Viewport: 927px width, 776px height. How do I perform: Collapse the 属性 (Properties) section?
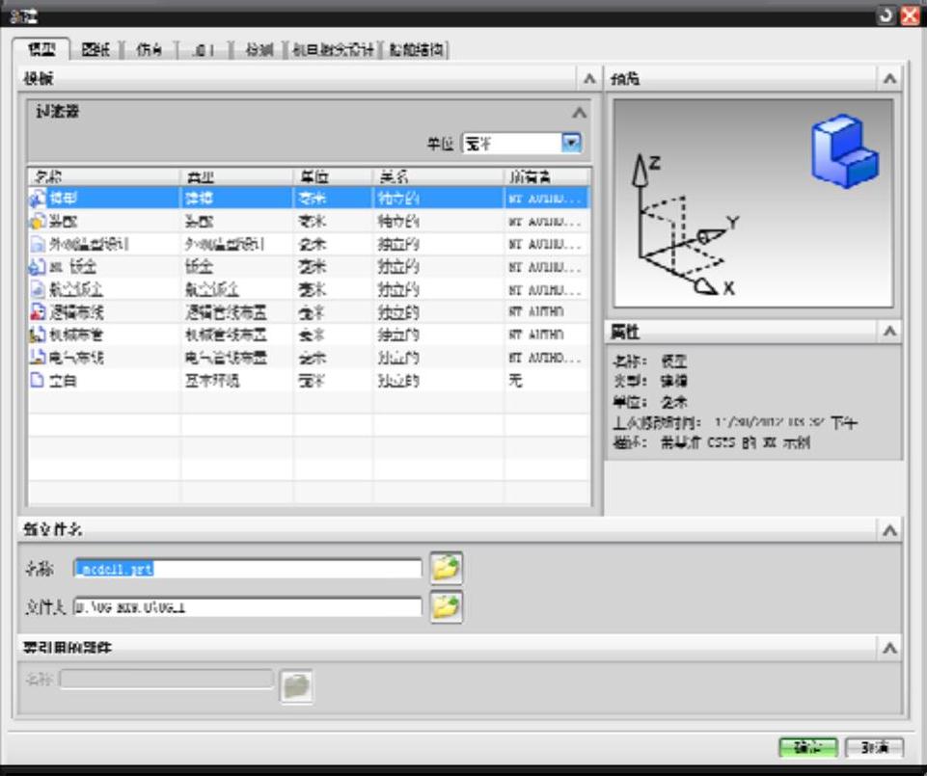[889, 333]
